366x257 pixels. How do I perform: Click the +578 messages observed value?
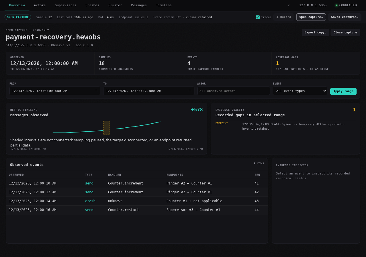pos(197,110)
